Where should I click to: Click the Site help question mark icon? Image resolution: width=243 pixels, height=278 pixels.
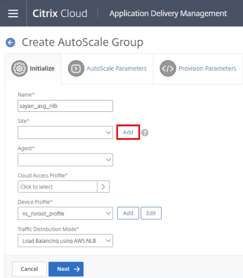click(x=145, y=133)
